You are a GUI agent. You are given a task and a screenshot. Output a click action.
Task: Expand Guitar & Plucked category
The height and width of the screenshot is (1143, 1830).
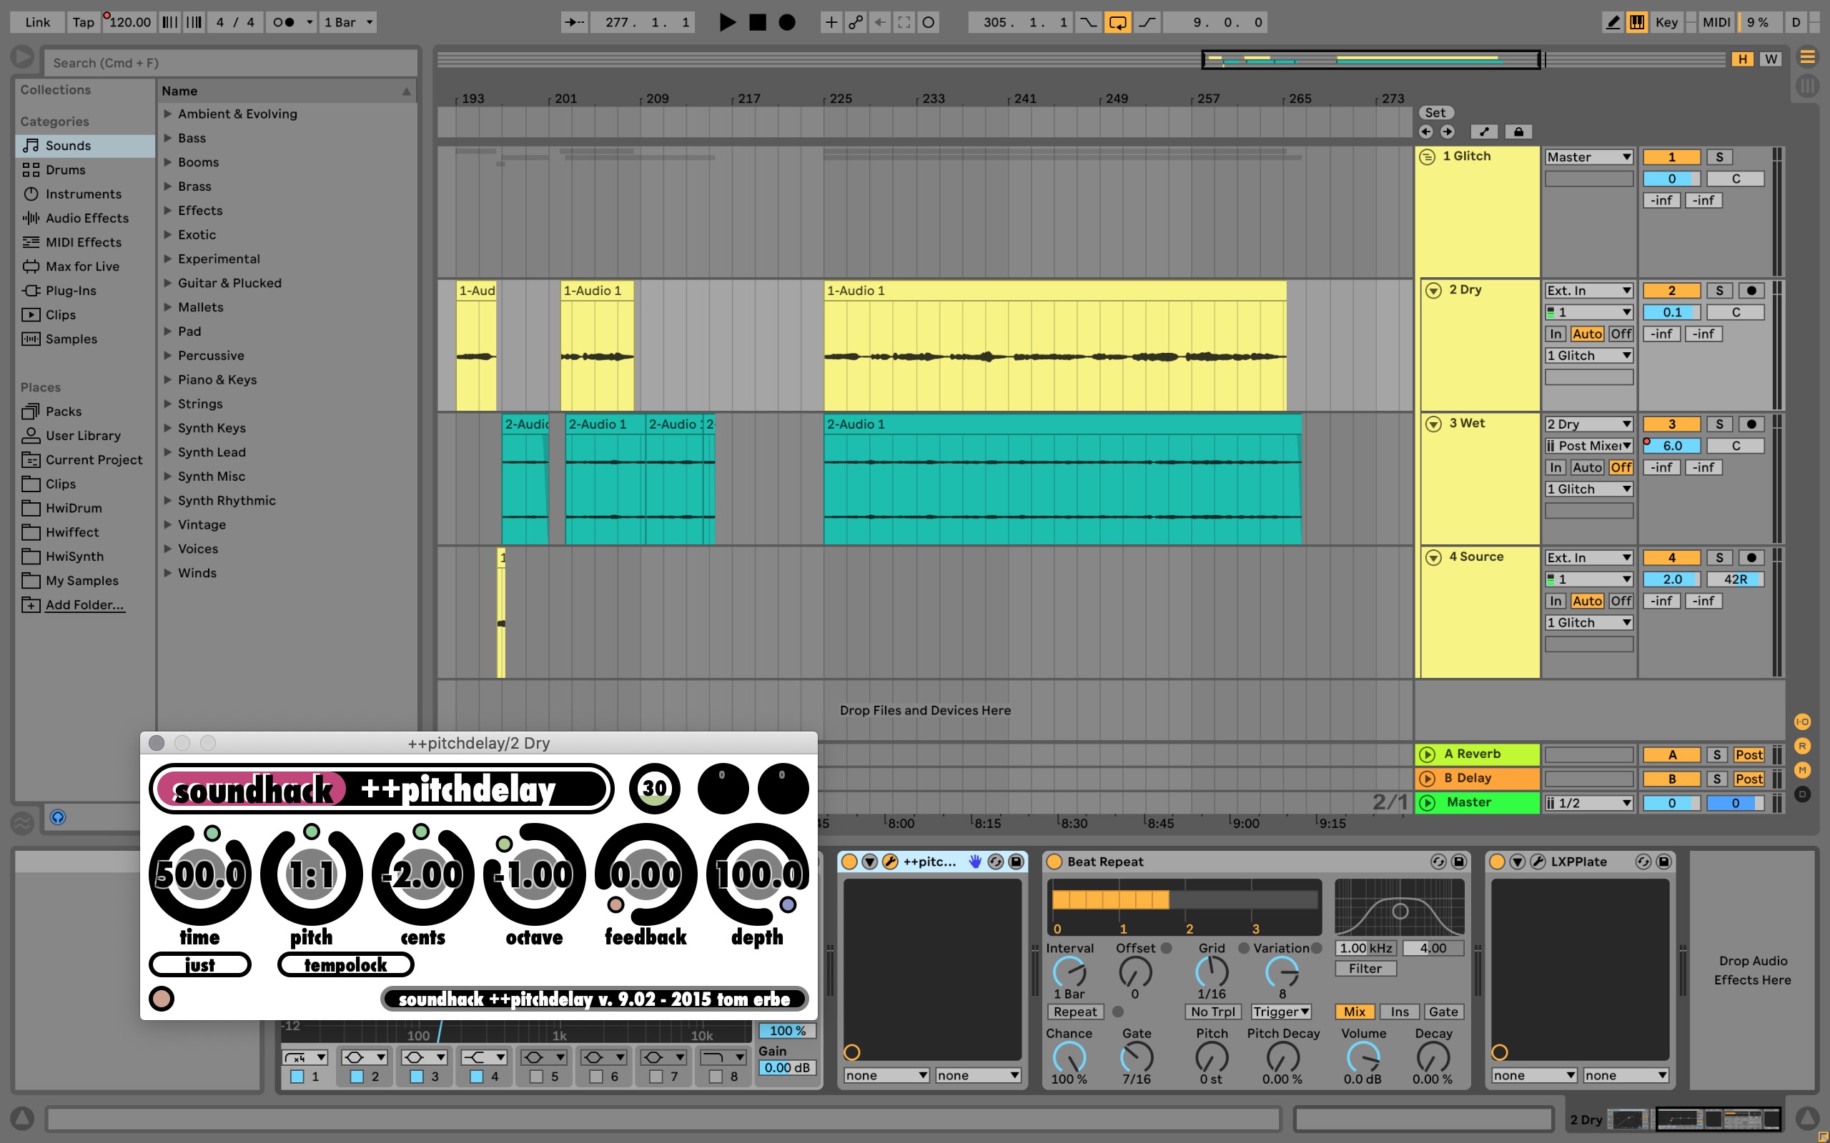(168, 283)
